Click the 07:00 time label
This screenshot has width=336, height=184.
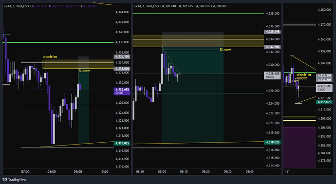(25, 171)
